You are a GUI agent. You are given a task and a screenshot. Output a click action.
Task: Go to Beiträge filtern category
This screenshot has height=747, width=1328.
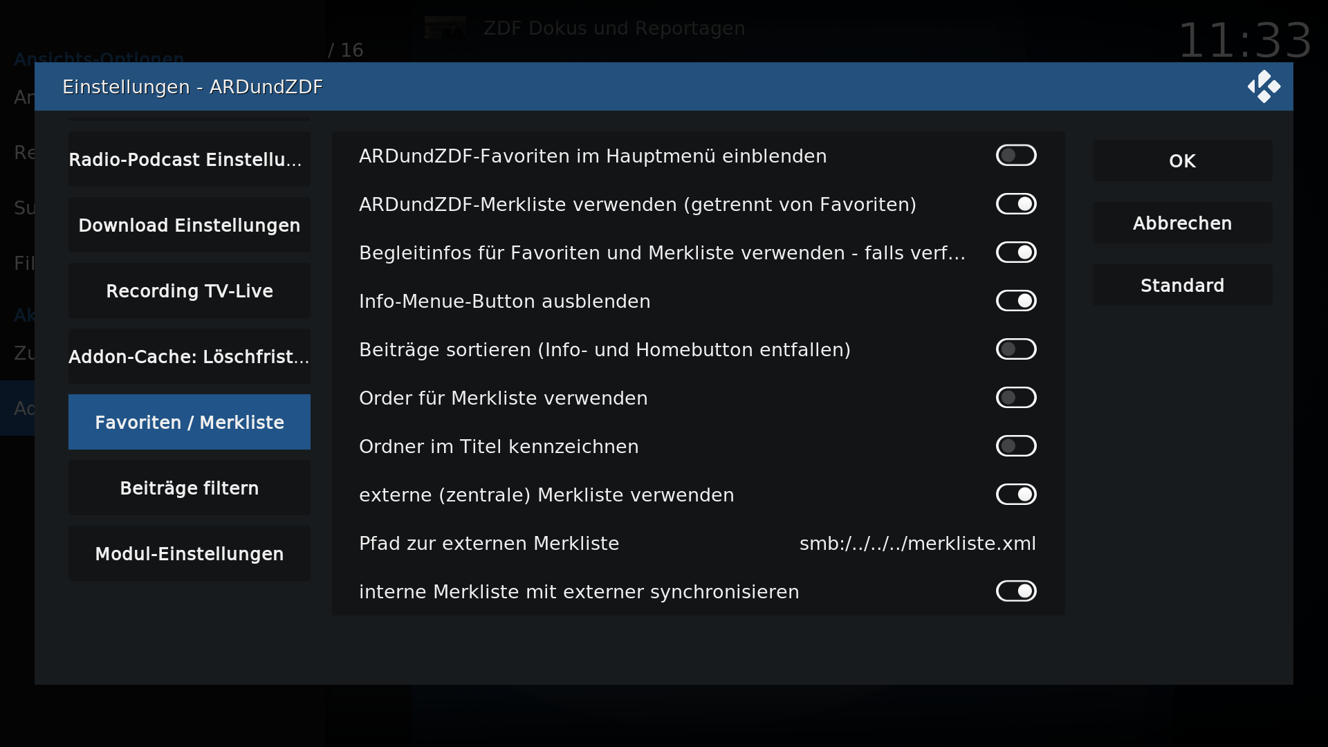(x=190, y=488)
